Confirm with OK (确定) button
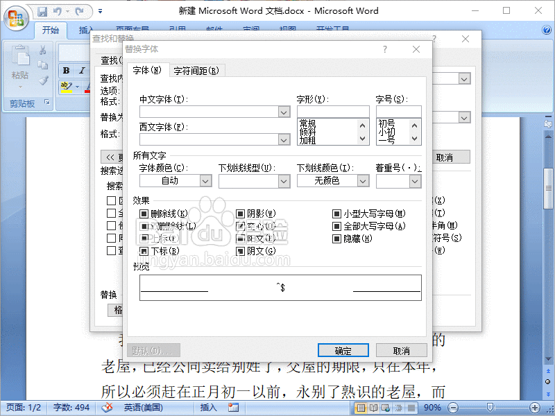 point(343,351)
